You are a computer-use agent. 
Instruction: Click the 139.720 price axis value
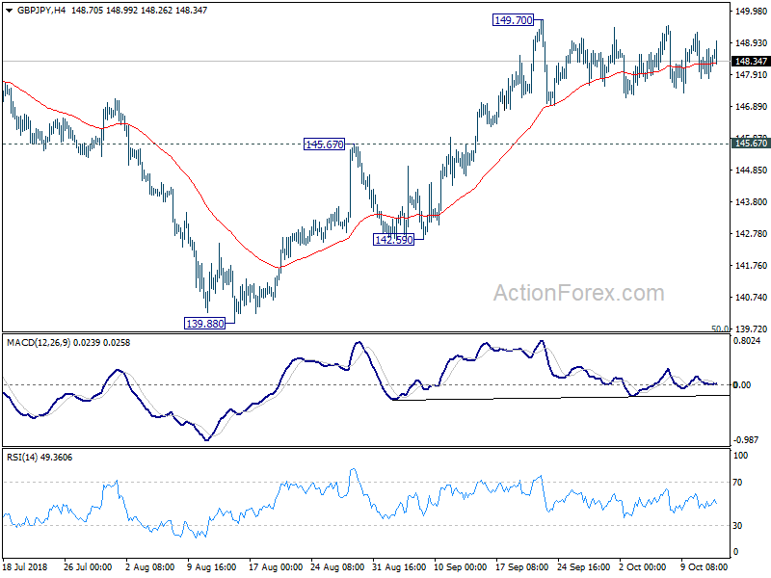click(751, 328)
